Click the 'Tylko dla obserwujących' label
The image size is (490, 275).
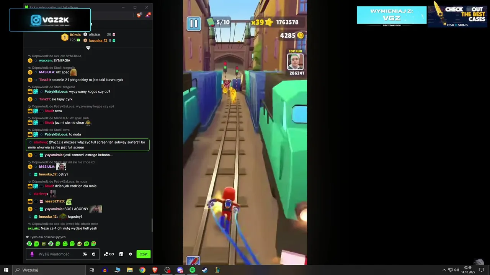(x=47, y=237)
